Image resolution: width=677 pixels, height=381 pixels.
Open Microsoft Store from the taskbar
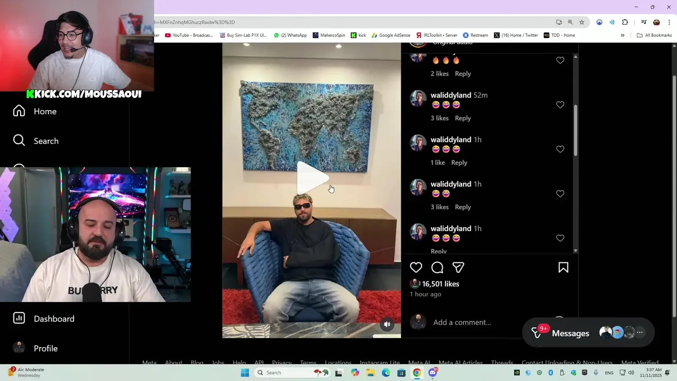click(x=401, y=373)
